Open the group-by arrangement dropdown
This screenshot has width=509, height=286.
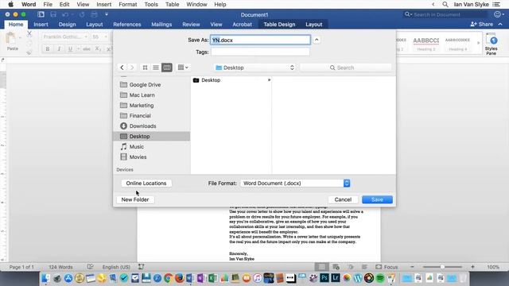pyautogui.click(x=183, y=68)
